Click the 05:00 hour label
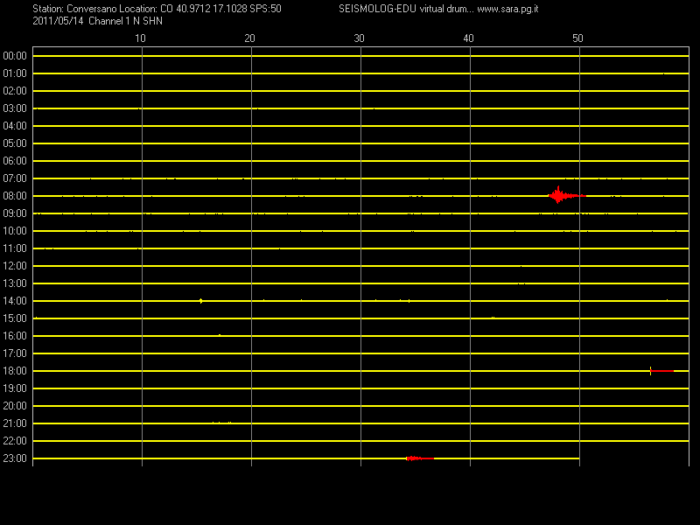Image resolution: width=700 pixels, height=525 pixels. tap(15, 143)
